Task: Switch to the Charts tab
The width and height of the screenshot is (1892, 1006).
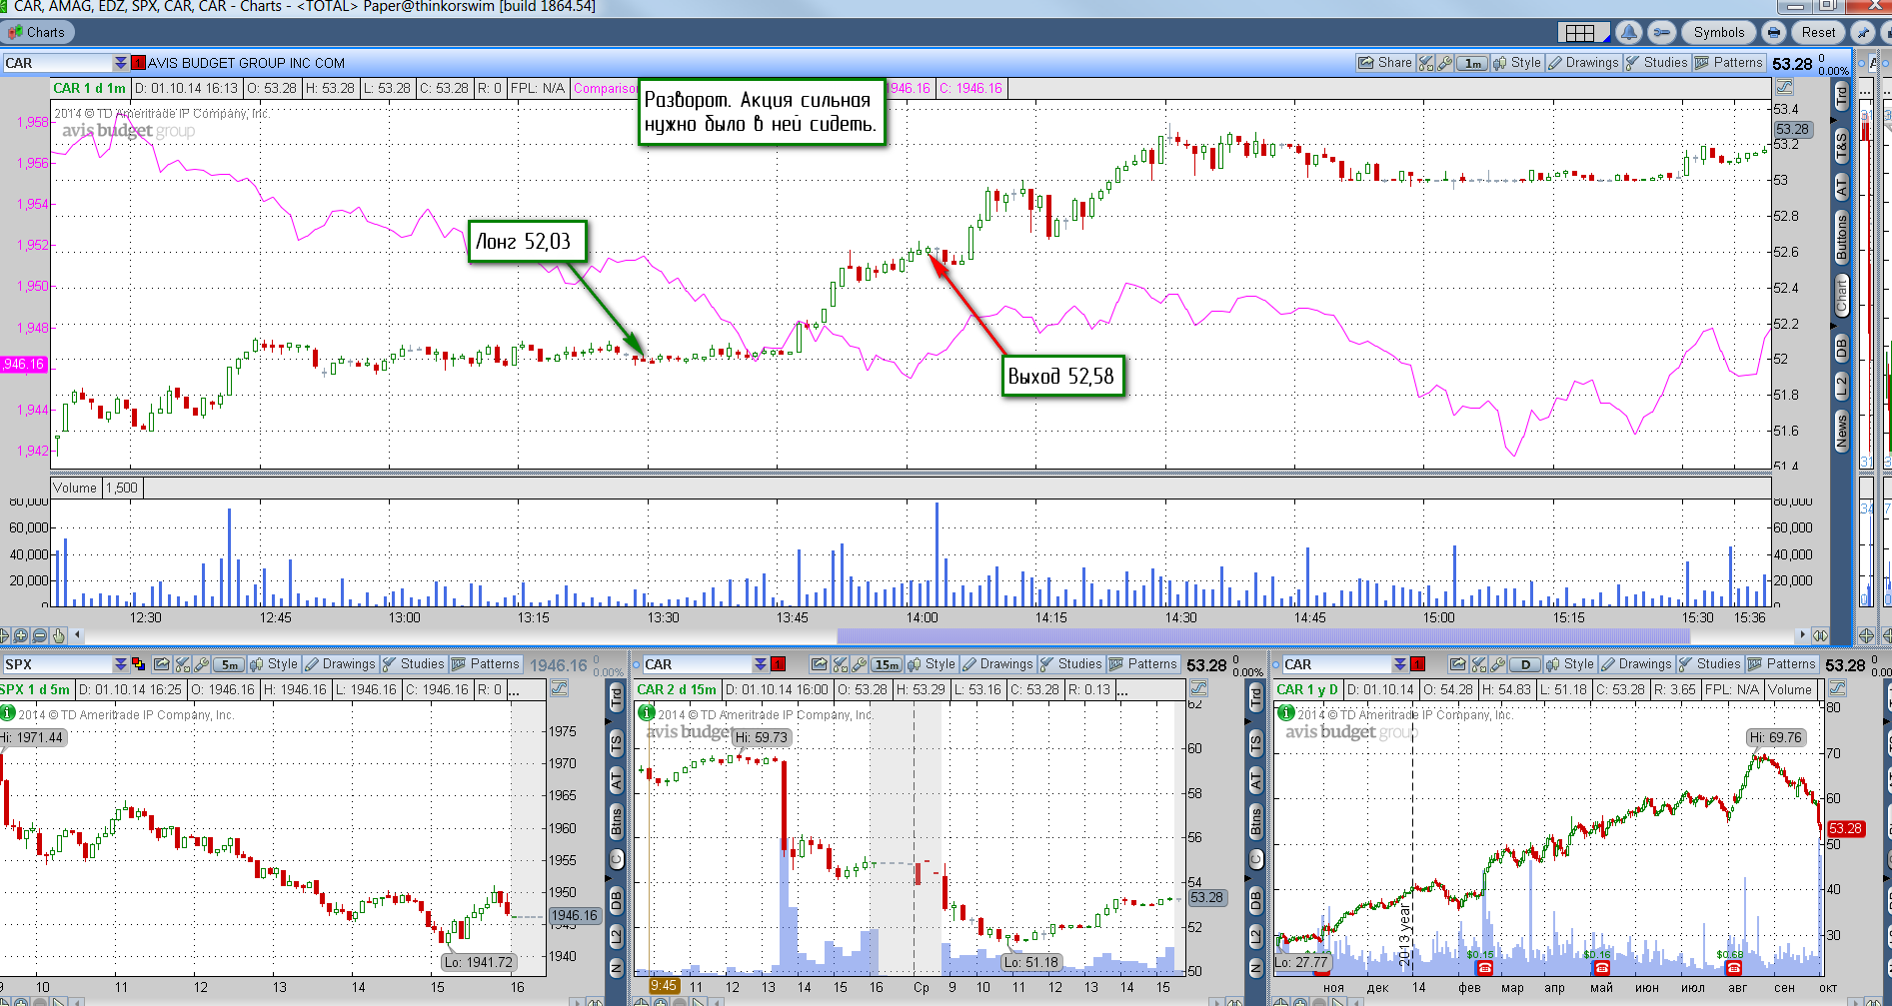Action: click(36, 32)
